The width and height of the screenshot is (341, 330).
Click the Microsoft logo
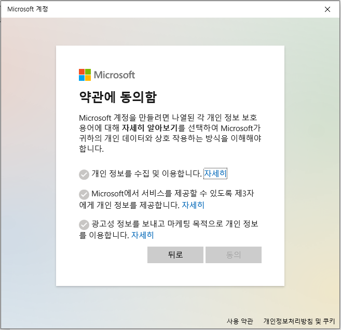[107, 75]
